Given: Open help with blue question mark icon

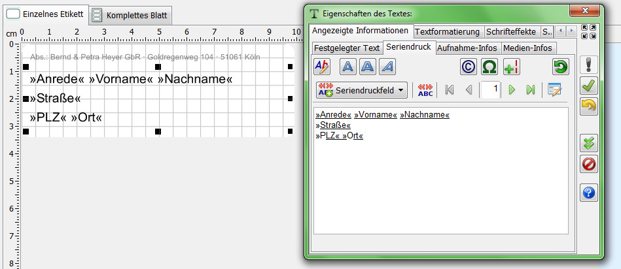Looking at the screenshot, I should tap(589, 193).
